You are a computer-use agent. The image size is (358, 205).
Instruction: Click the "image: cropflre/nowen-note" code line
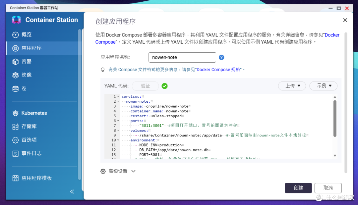pyautogui.click(x=159, y=106)
